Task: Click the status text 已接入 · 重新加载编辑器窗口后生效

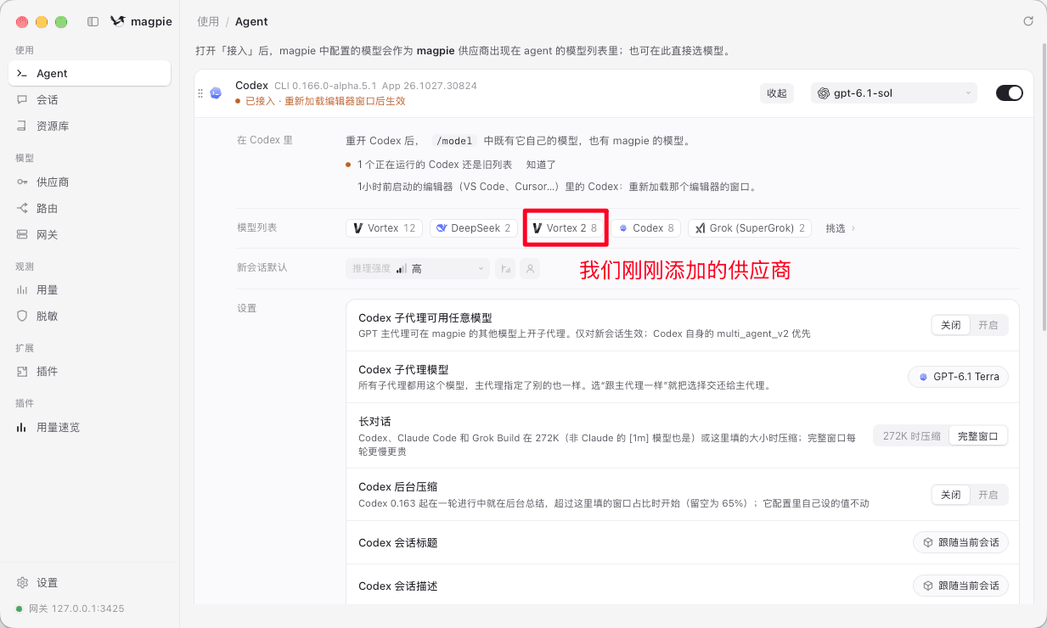Action: pos(325,101)
